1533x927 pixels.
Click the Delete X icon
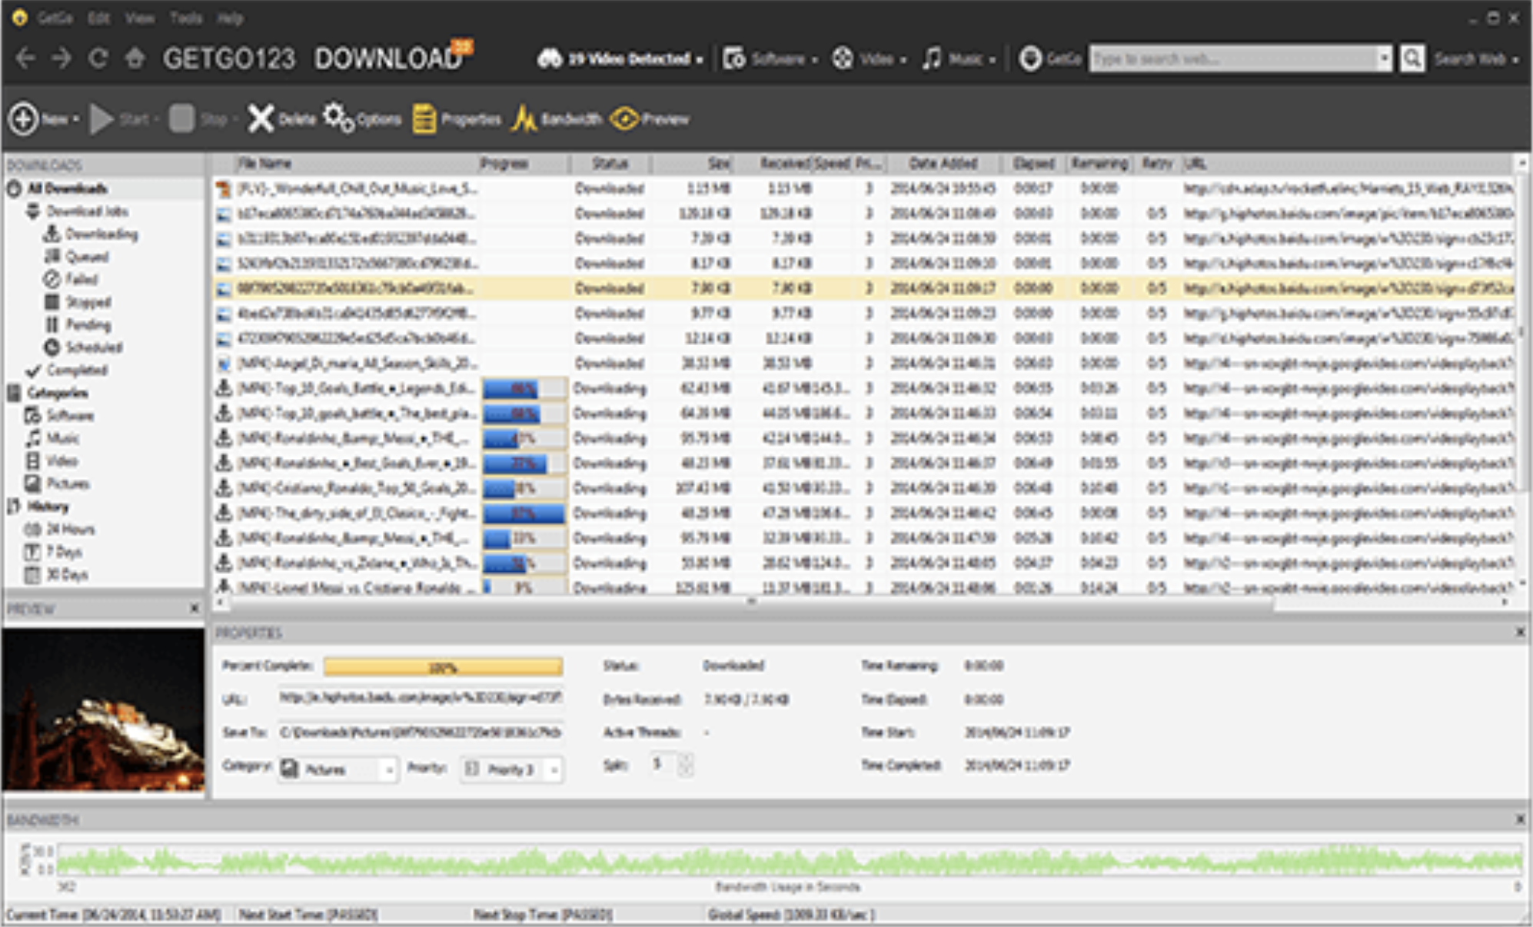point(261,119)
